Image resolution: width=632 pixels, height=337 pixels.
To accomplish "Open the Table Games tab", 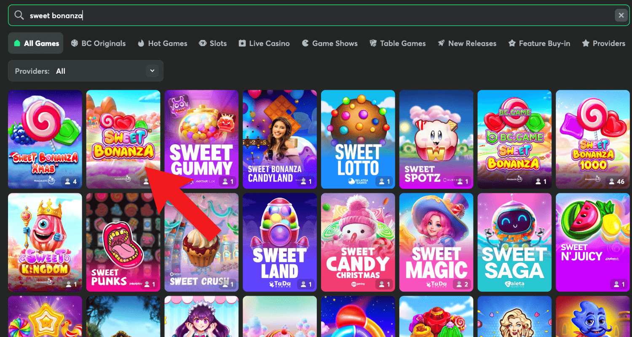I will tap(397, 43).
